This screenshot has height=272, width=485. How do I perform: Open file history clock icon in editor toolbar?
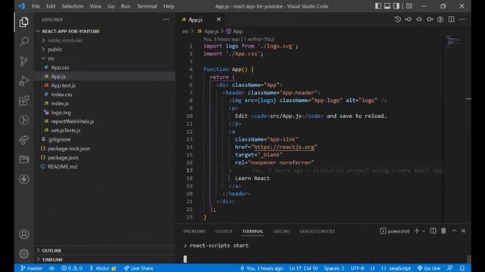[x=398, y=20]
